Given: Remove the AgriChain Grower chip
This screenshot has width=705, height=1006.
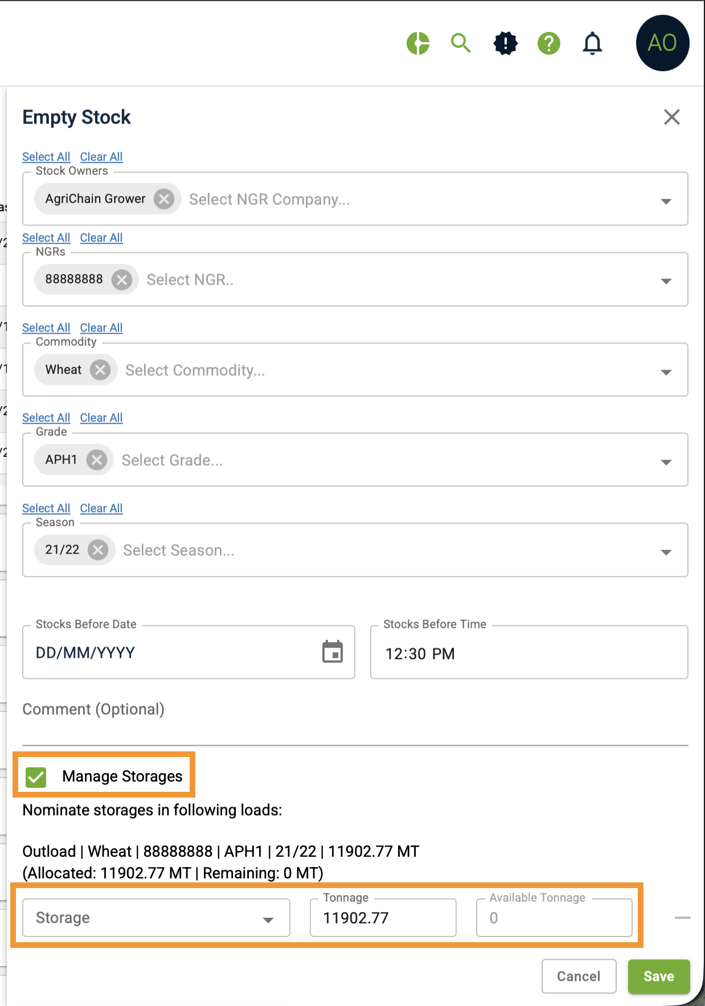Looking at the screenshot, I should [164, 199].
